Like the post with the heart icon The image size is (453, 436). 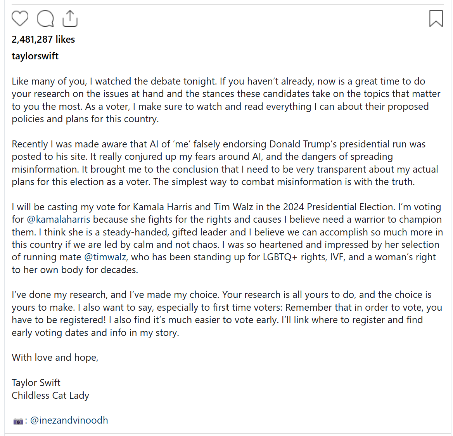[x=20, y=19]
